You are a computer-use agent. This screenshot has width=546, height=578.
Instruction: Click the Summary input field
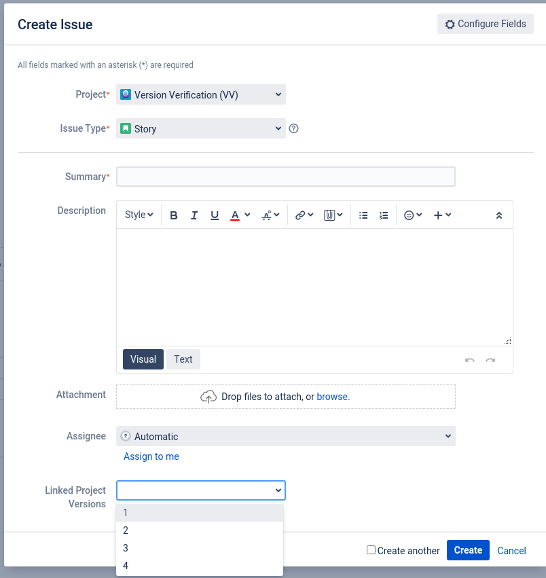286,177
